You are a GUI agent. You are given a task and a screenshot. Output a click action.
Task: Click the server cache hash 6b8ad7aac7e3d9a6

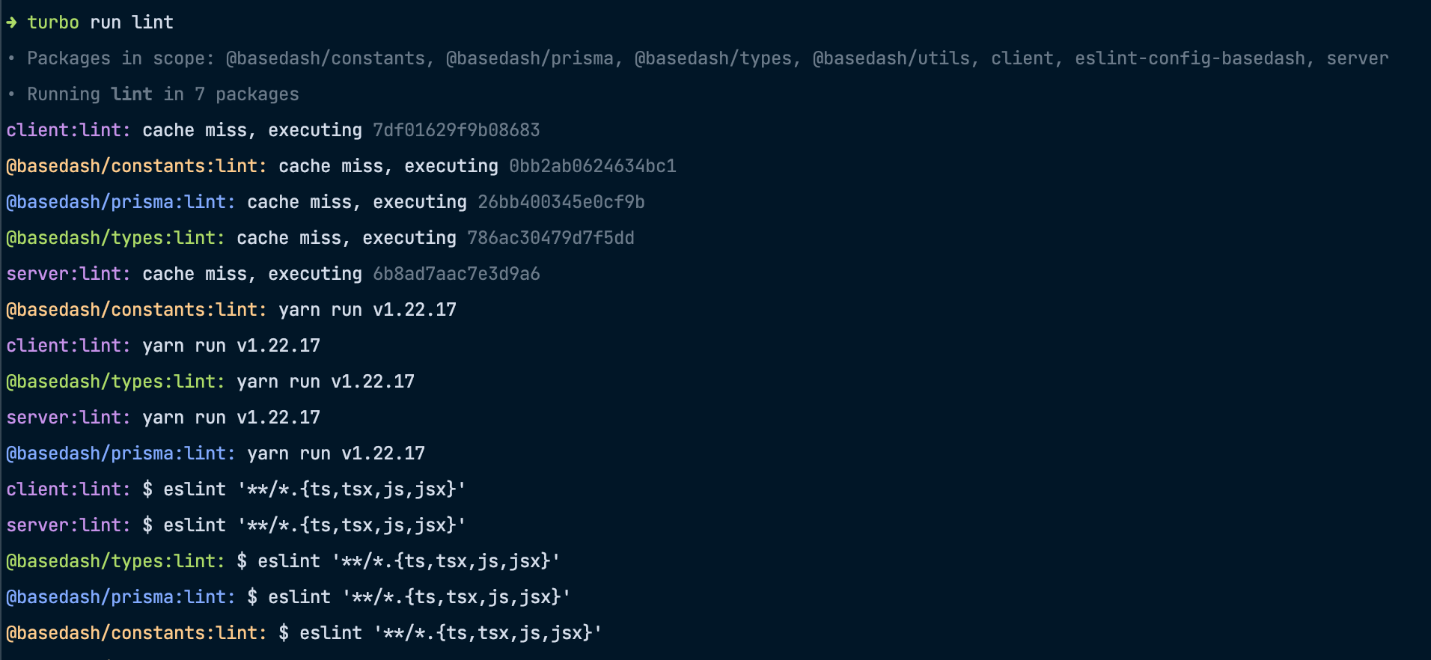[x=456, y=274]
